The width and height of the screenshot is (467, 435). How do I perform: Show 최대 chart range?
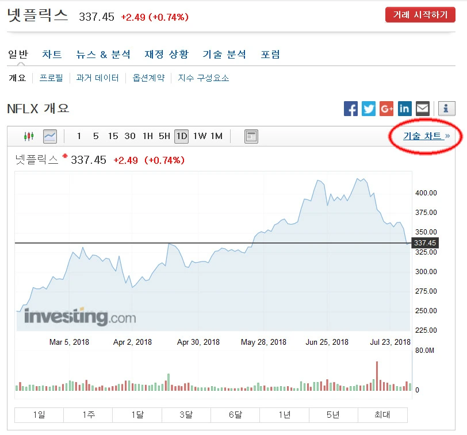tap(382, 415)
